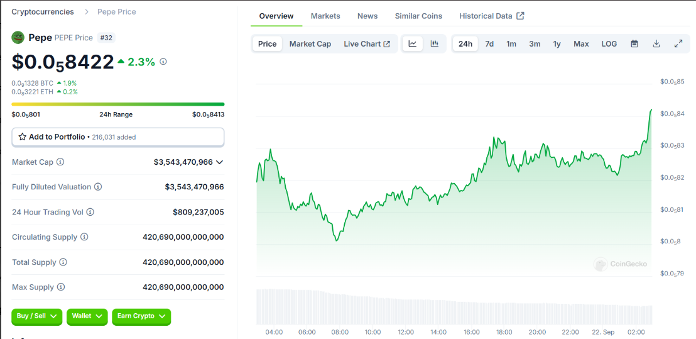Click the volume bars below the chart
This screenshot has width=696, height=339.
point(454,306)
